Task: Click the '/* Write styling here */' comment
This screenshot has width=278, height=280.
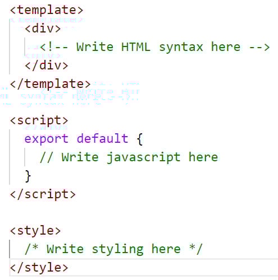Action: click(113, 249)
